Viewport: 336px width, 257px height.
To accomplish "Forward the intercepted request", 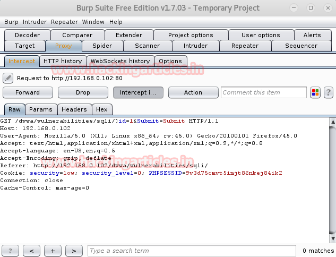I will click(28, 92).
